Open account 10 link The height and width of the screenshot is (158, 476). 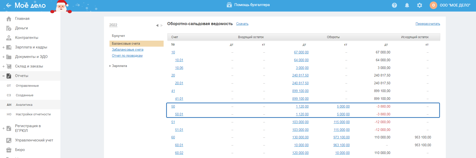pos(173,52)
